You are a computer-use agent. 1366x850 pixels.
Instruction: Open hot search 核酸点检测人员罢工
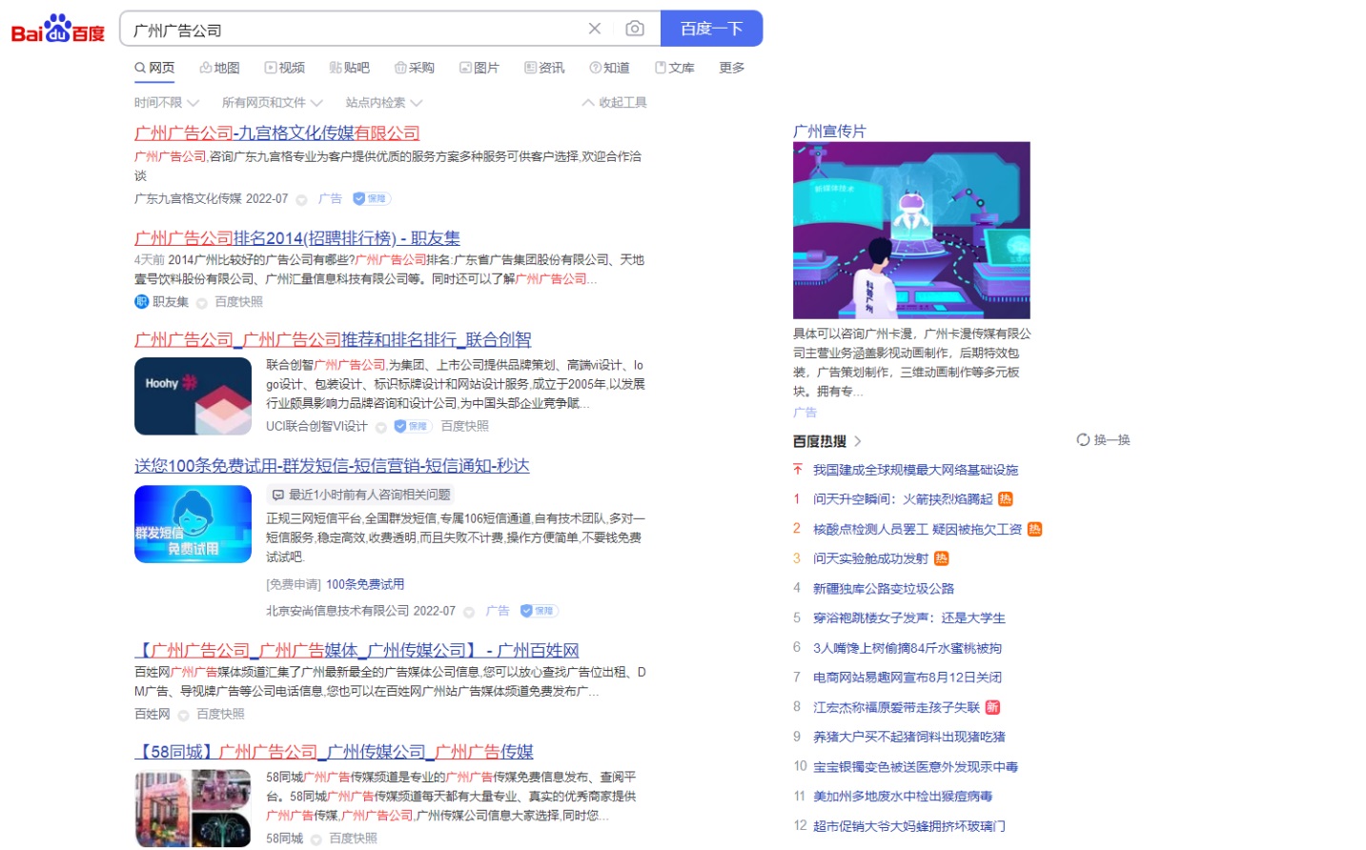point(917,530)
